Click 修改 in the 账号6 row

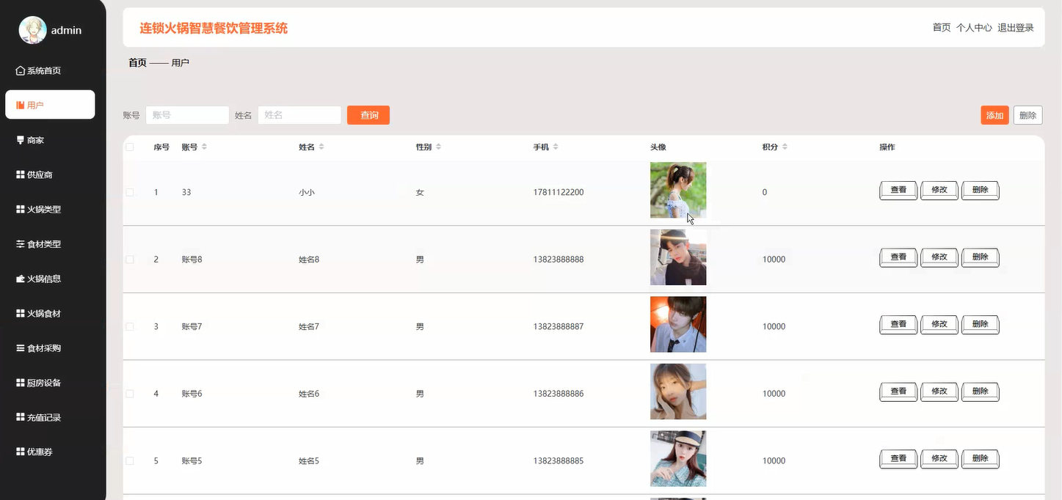939,392
